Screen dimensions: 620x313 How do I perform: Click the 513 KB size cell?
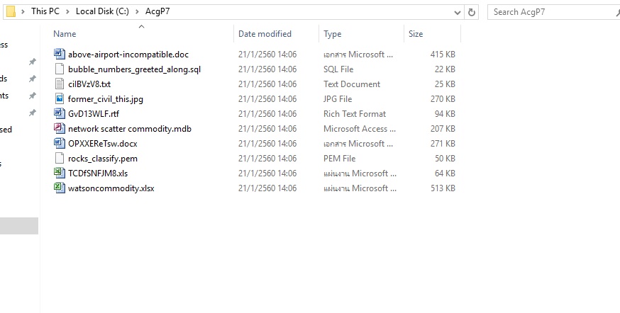tap(443, 188)
